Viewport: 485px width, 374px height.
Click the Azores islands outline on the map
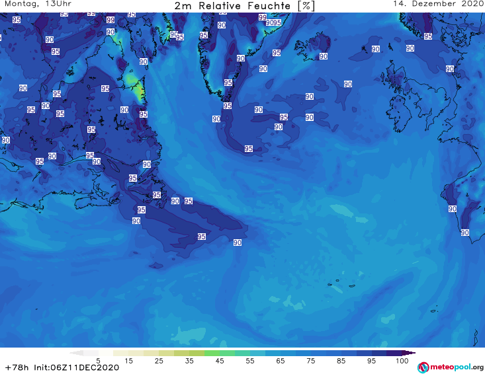pyautogui.click(x=341, y=283)
